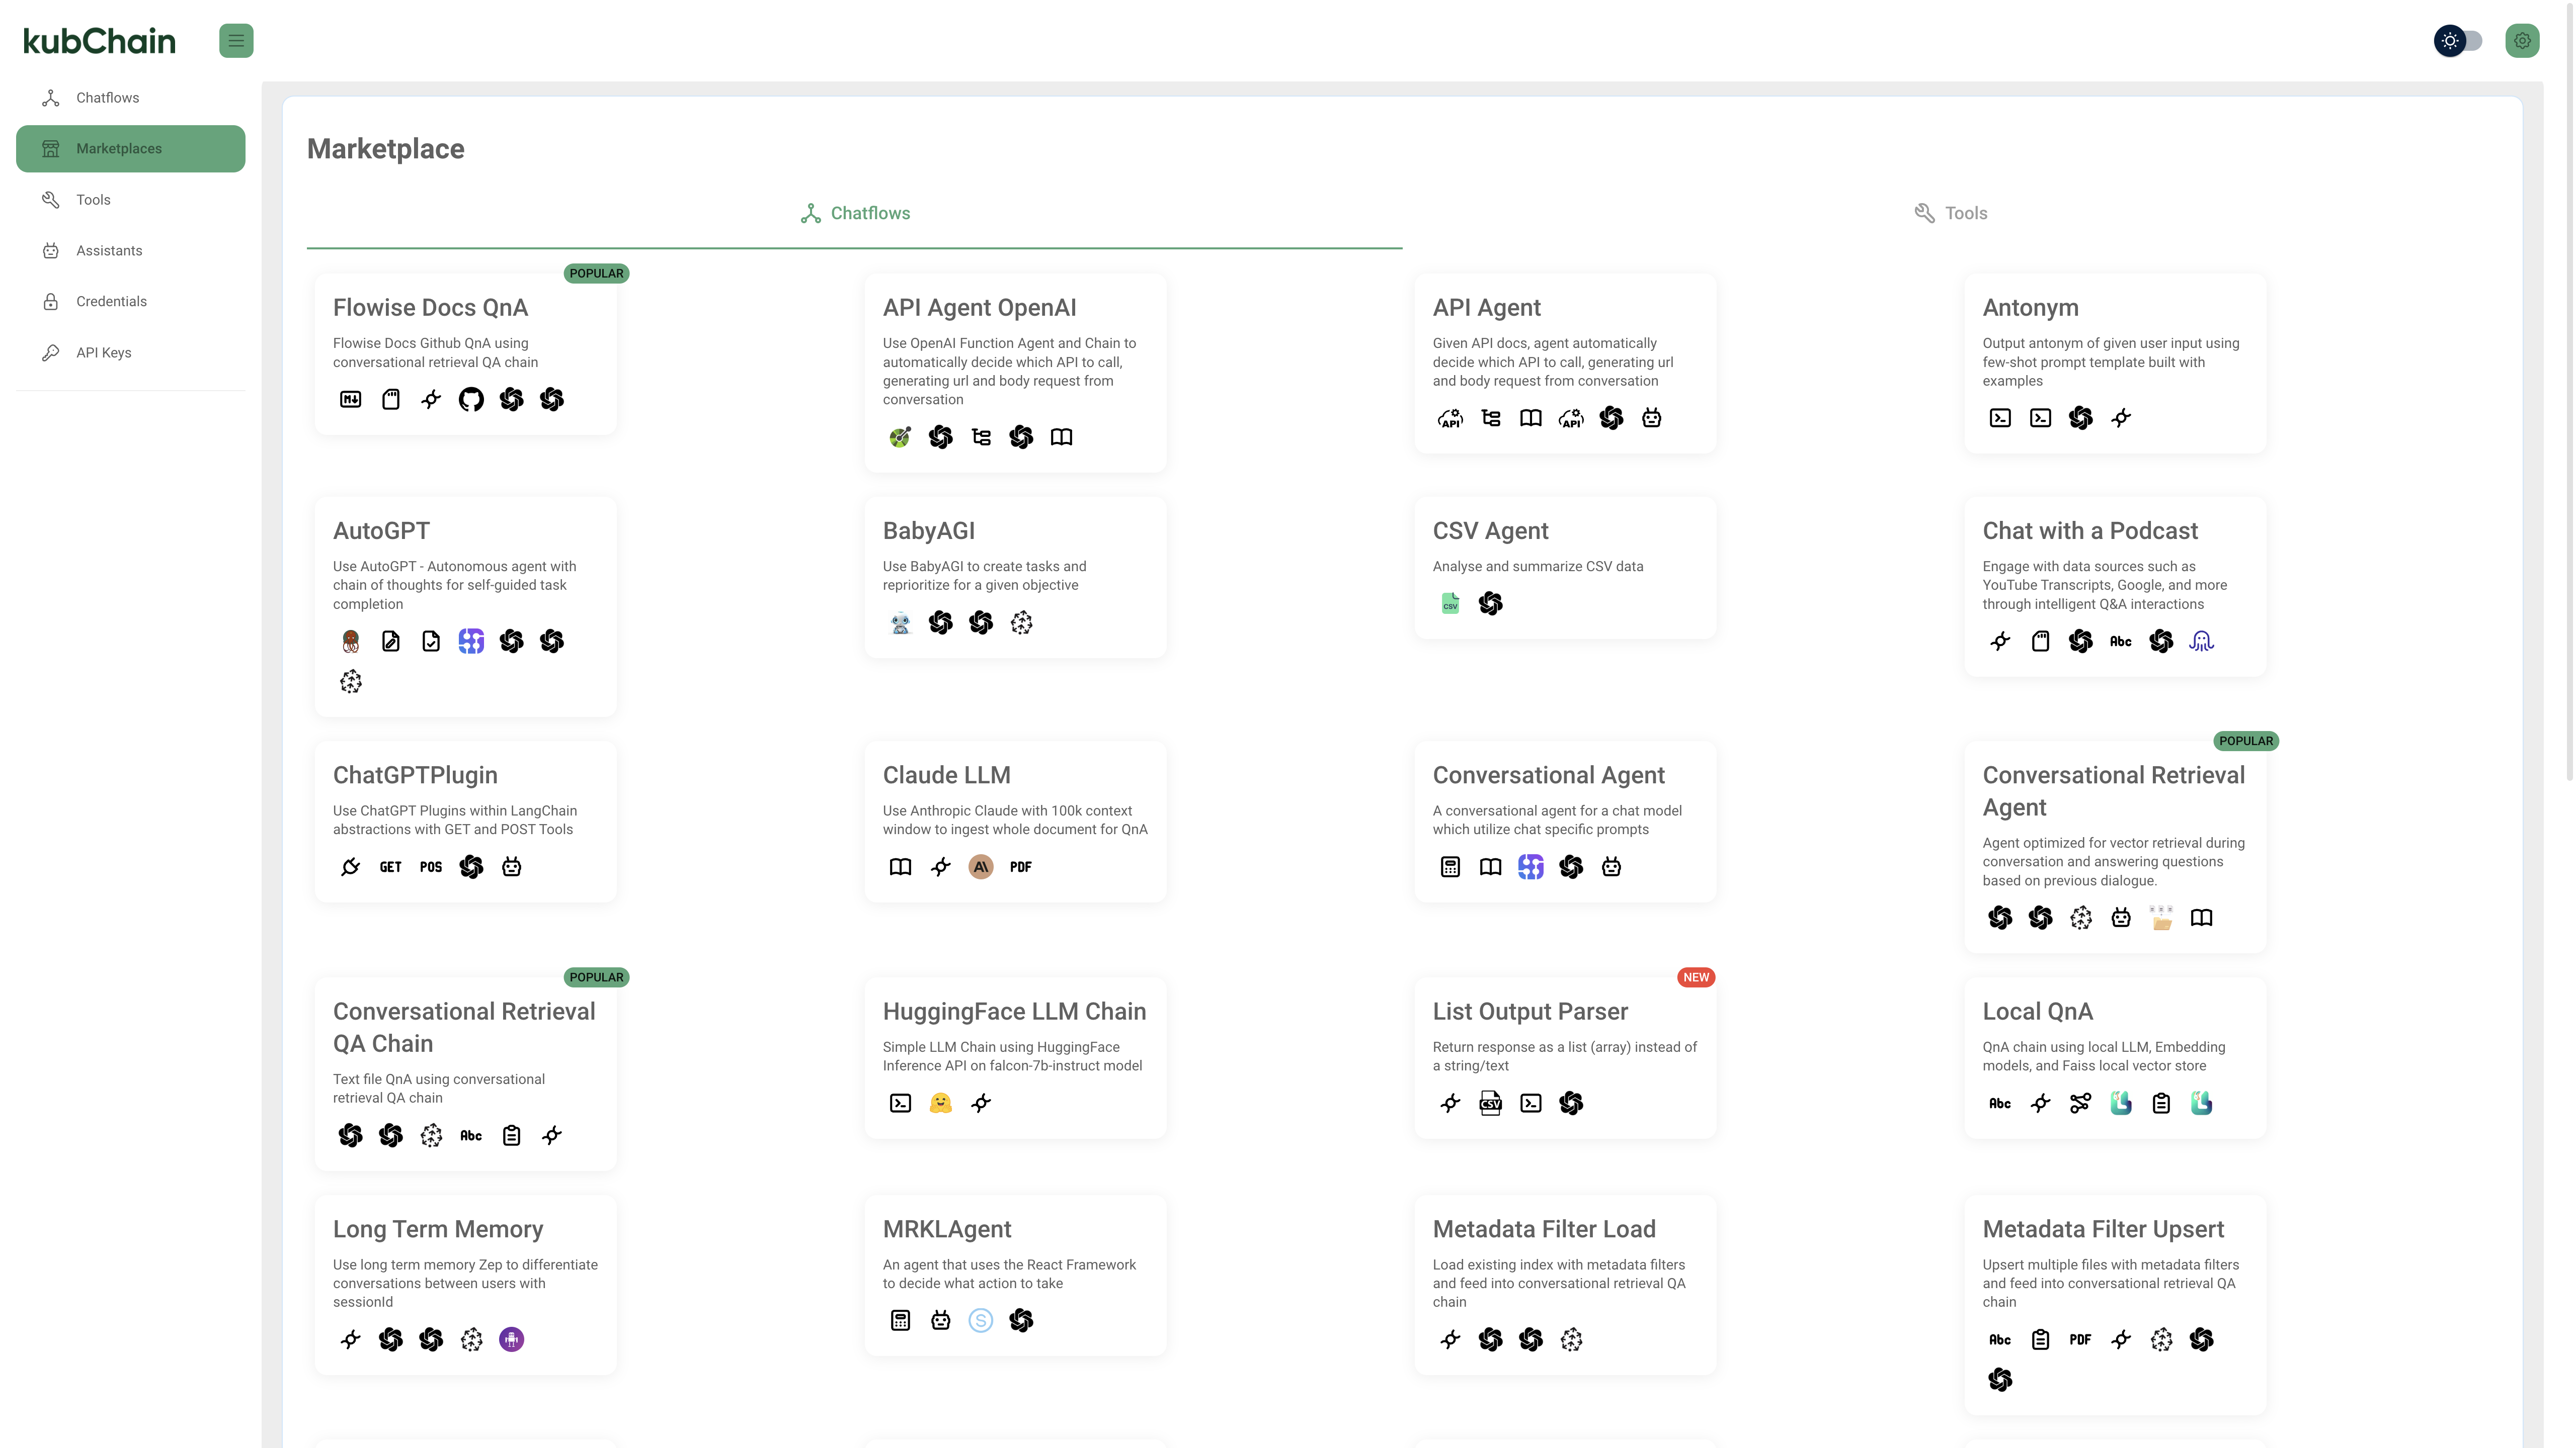The image size is (2576, 1448).
Task: Click the purple grid icon in AutoGPT card
Action: point(471,642)
